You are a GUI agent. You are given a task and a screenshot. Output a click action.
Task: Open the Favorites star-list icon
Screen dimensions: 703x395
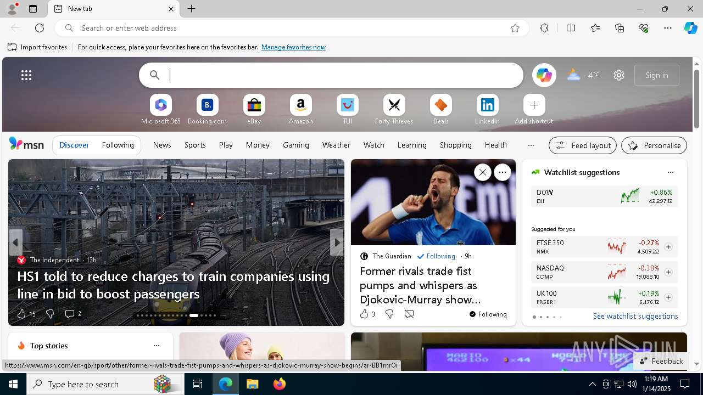coord(595,28)
